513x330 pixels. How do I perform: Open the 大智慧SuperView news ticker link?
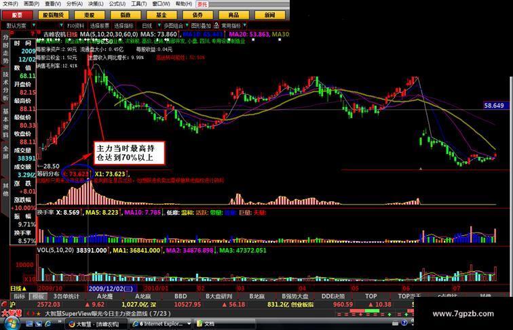(108, 314)
